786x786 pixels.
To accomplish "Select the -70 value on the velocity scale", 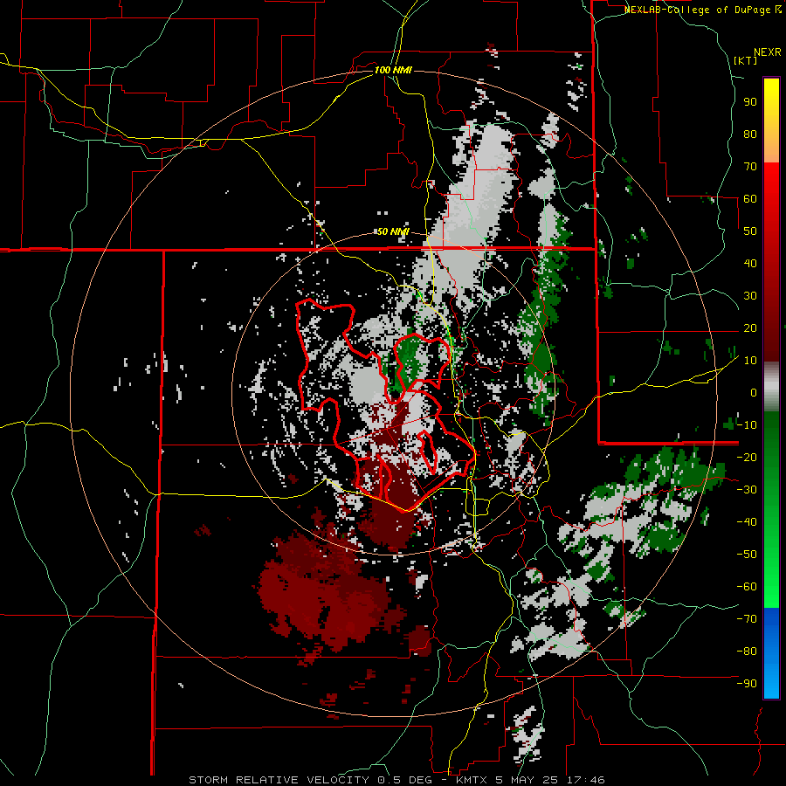I will point(747,619).
